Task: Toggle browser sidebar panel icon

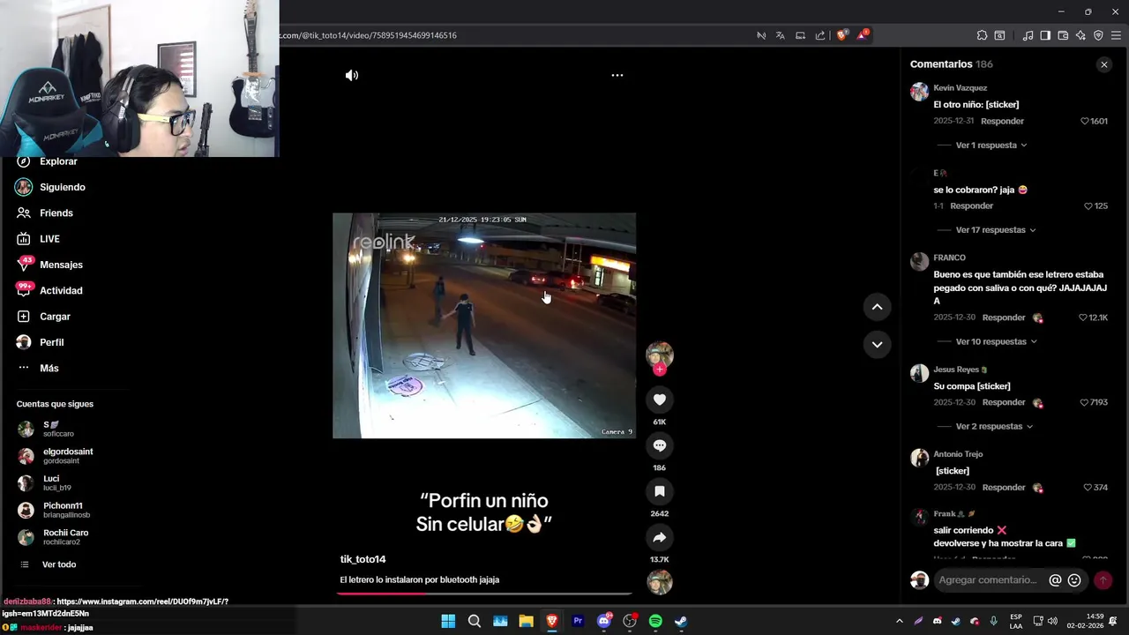Action: (x=1045, y=35)
